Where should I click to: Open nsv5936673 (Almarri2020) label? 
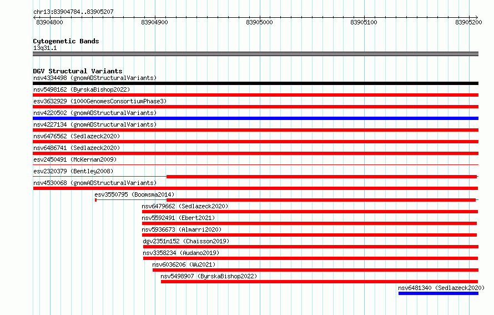click(x=182, y=229)
